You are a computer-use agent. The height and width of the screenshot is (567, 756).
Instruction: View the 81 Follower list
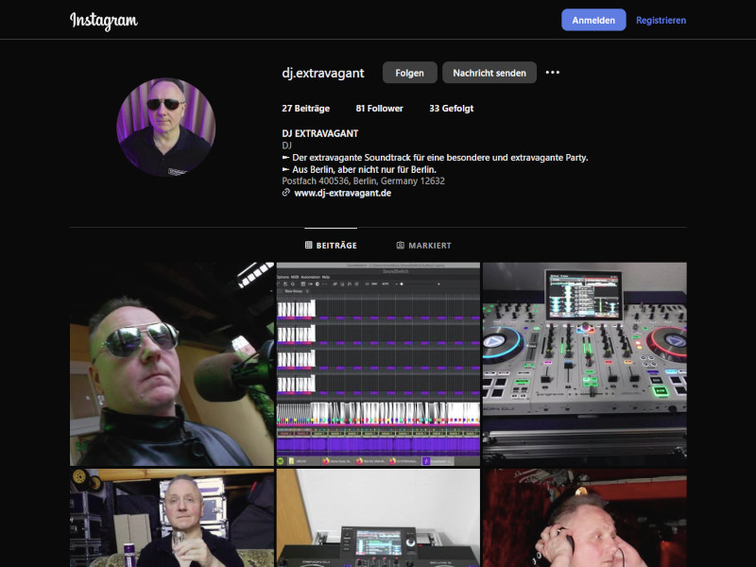(379, 108)
